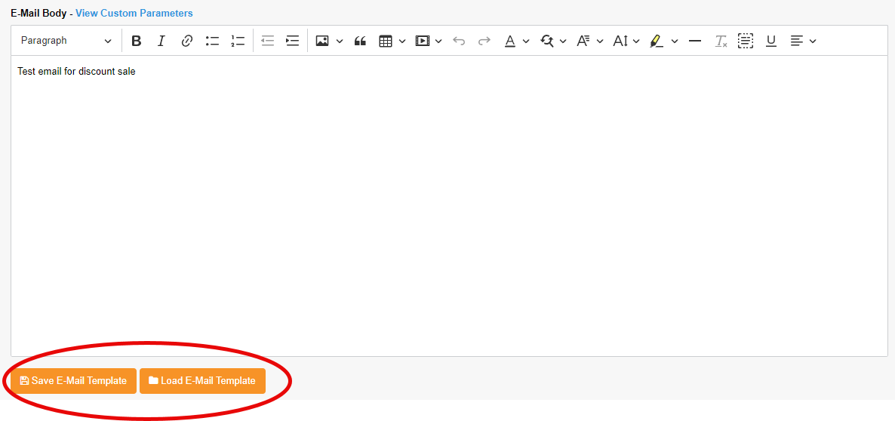895x421 pixels.
Task: Increase paragraph indent
Action: [293, 41]
